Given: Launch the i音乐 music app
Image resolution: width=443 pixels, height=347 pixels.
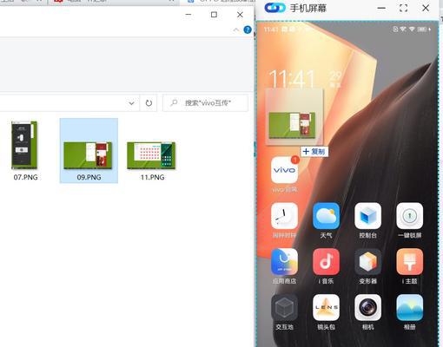Looking at the screenshot, I should pyautogui.click(x=326, y=262).
